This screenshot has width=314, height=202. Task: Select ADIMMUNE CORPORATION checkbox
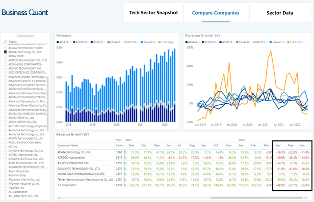pyautogui.click(x=5, y=64)
